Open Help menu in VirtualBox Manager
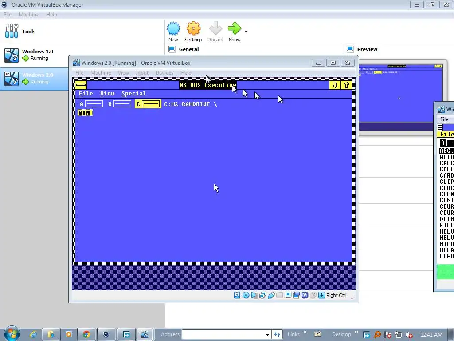454x341 pixels. [x=51, y=15]
